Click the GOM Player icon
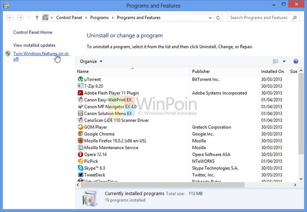Screen dimensions: 307x212 click(81, 127)
